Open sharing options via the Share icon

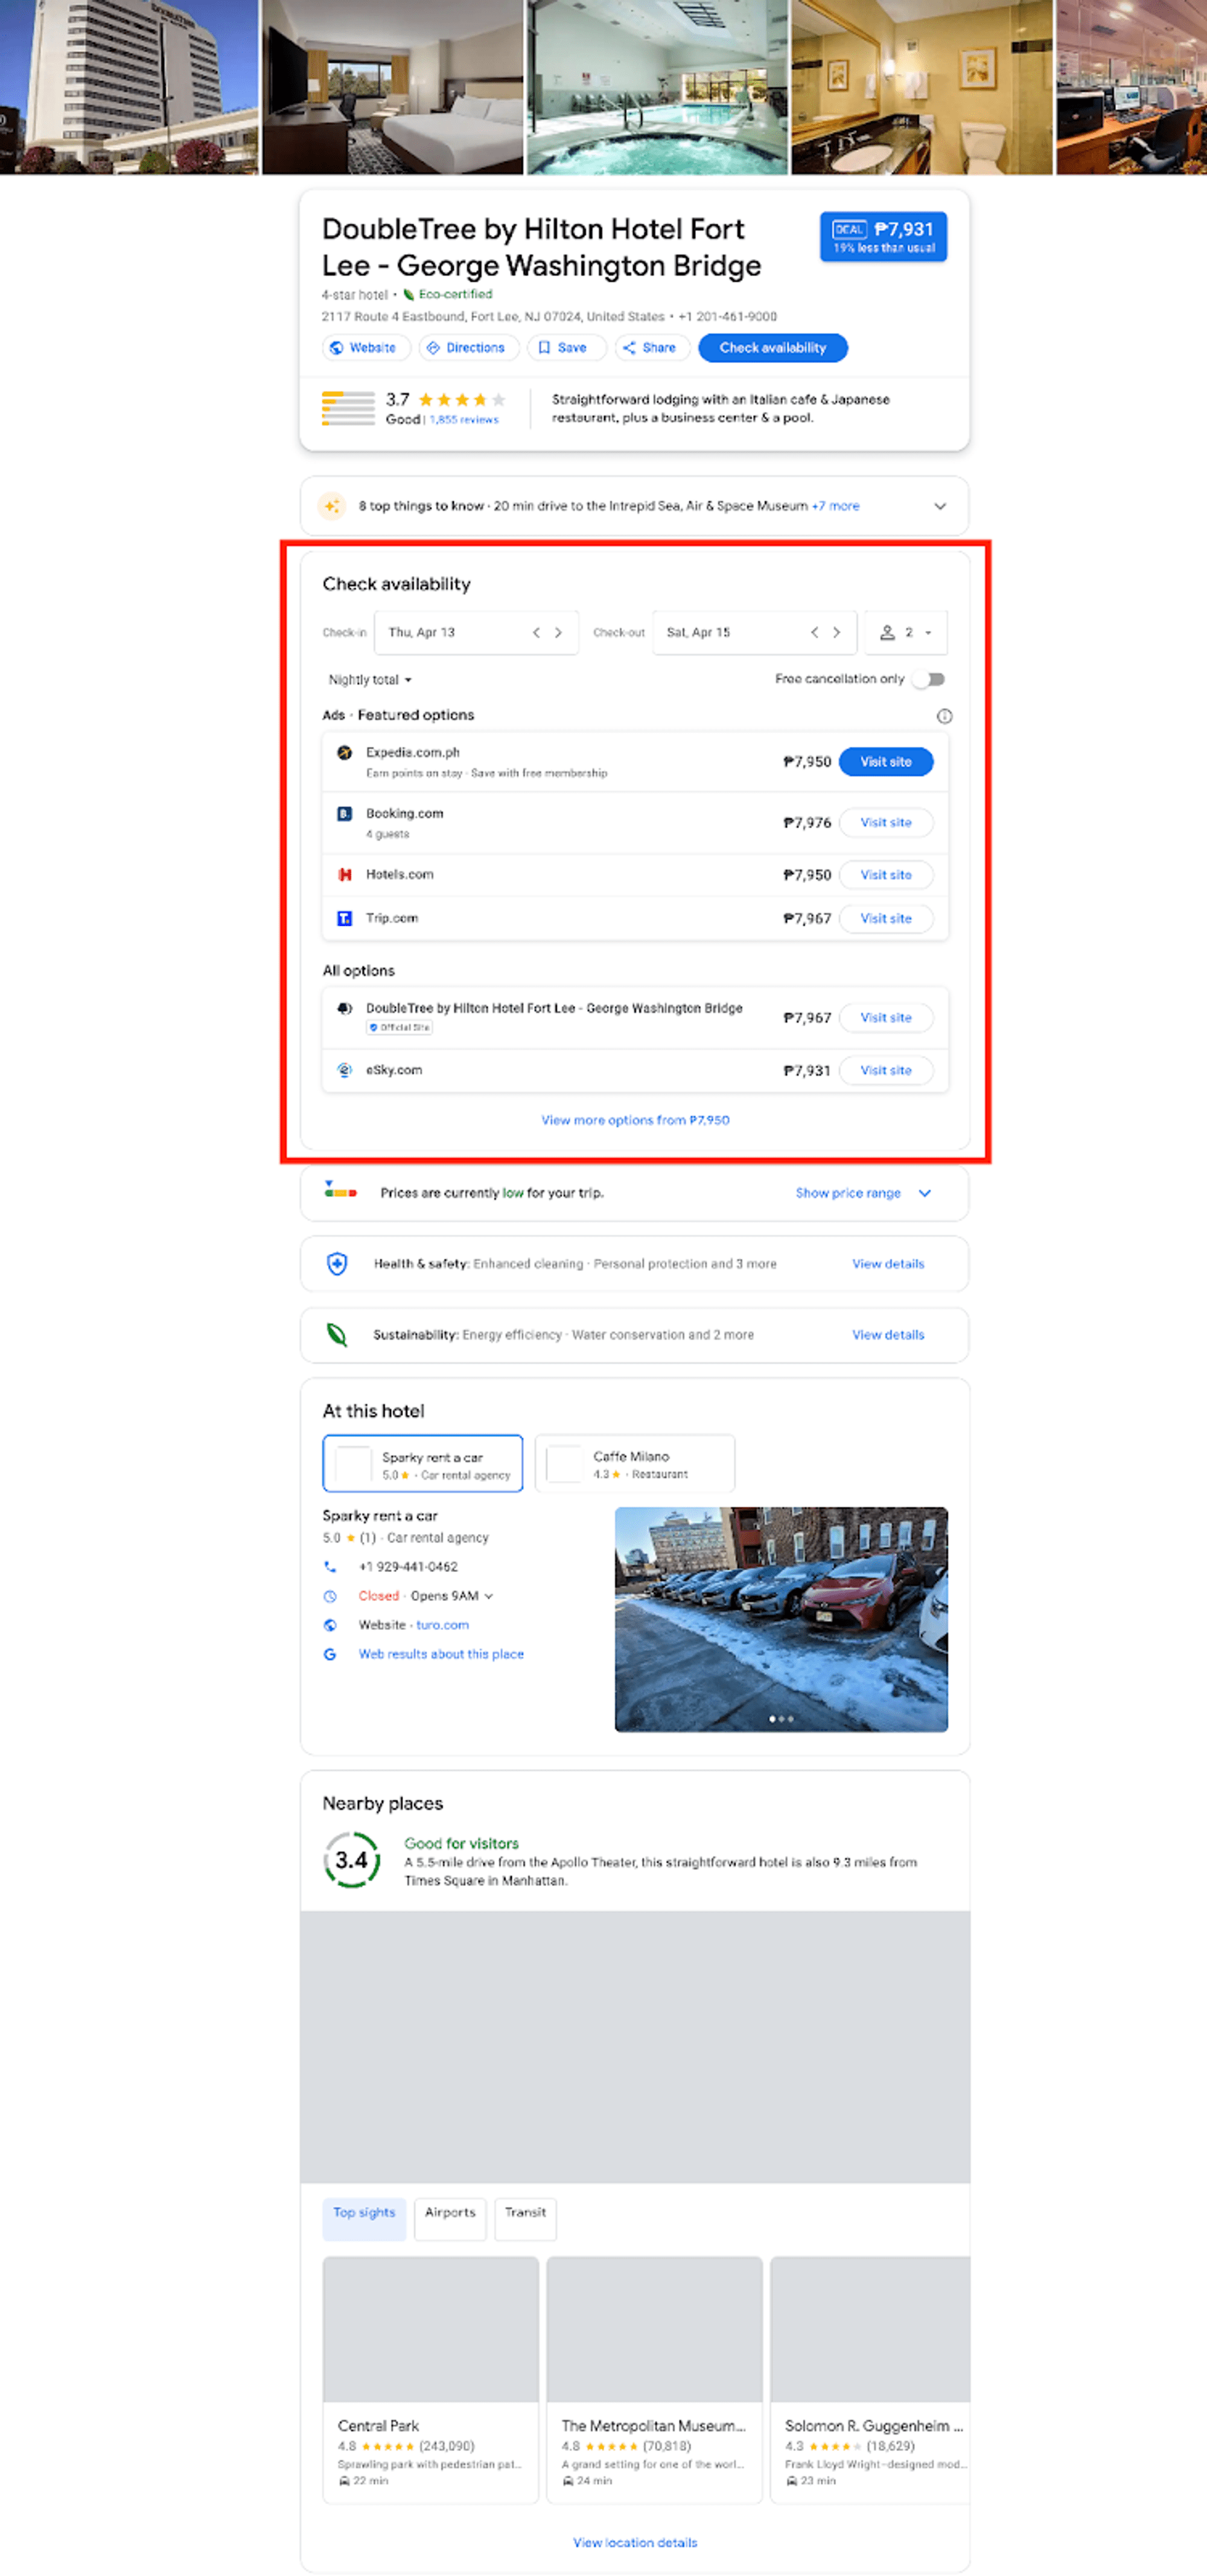tap(631, 348)
